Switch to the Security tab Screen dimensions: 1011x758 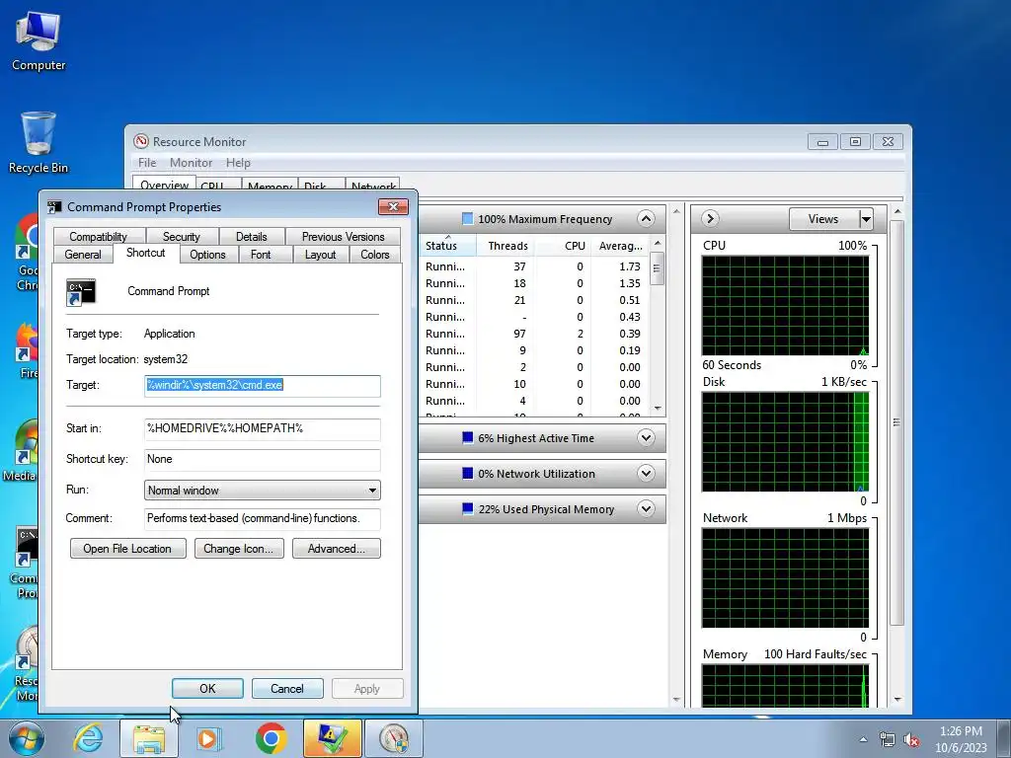(x=182, y=236)
